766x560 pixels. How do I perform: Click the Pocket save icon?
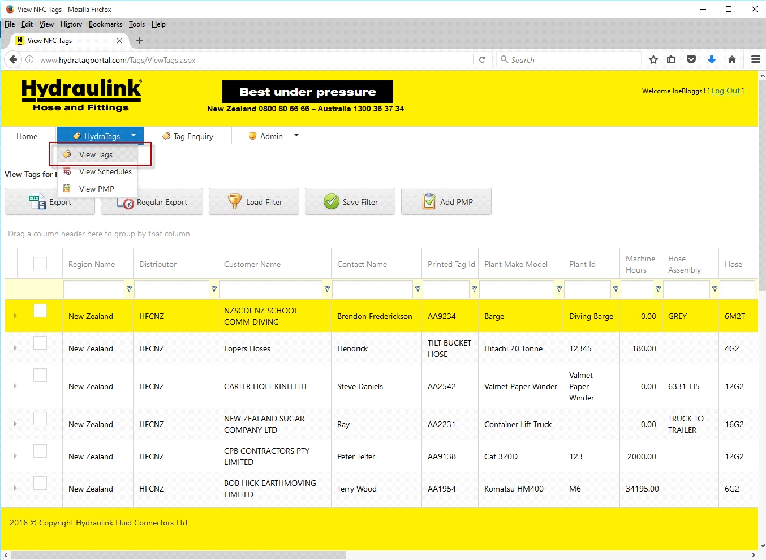coord(691,59)
